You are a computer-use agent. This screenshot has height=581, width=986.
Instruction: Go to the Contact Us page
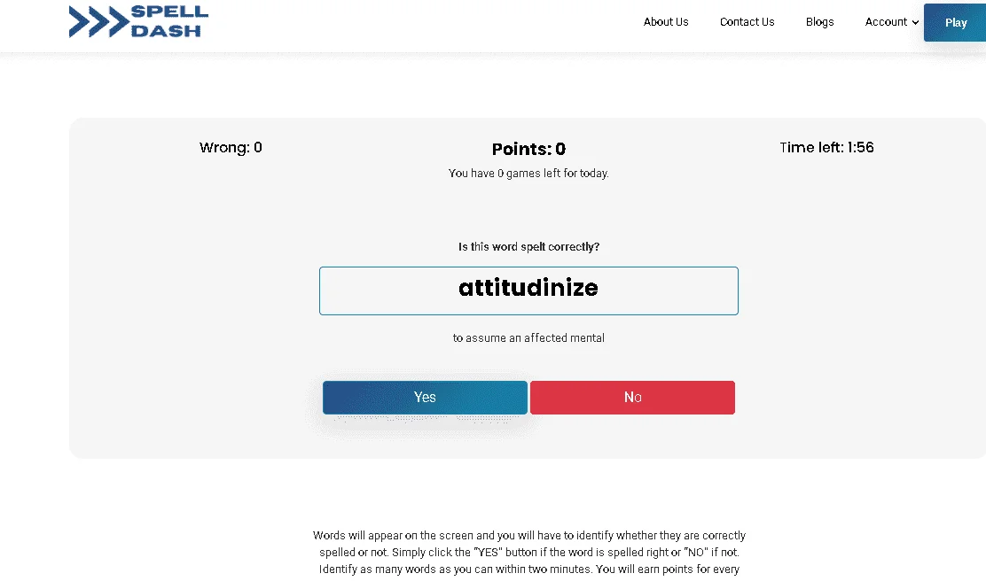[x=747, y=22]
